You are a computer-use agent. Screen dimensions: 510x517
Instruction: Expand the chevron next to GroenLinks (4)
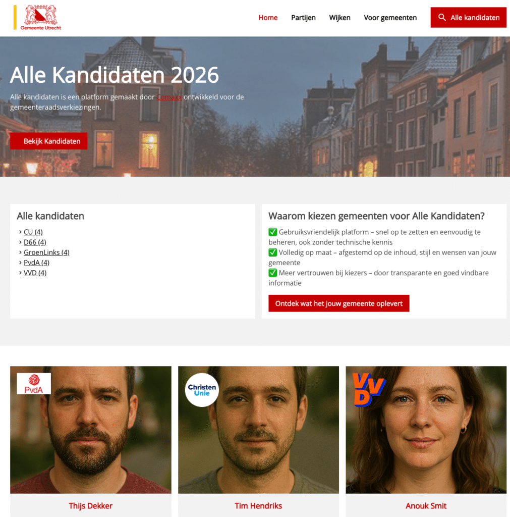20,252
